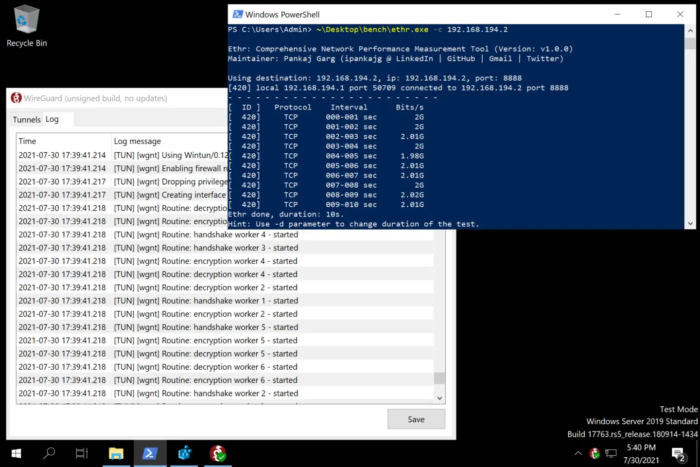The image size is (700, 467).
Task: Click the log list scrollbar thumb
Action: point(439,378)
